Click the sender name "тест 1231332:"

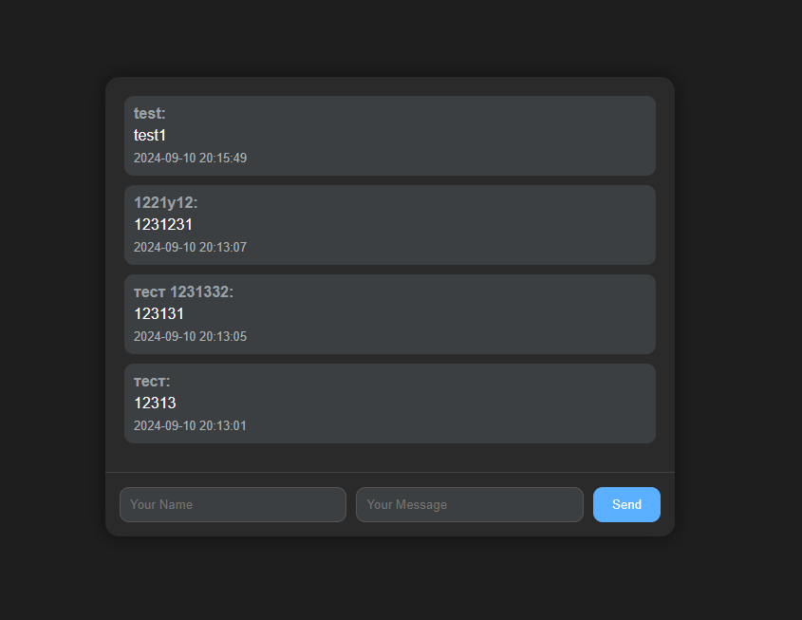pyautogui.click(x=183, y=292)
